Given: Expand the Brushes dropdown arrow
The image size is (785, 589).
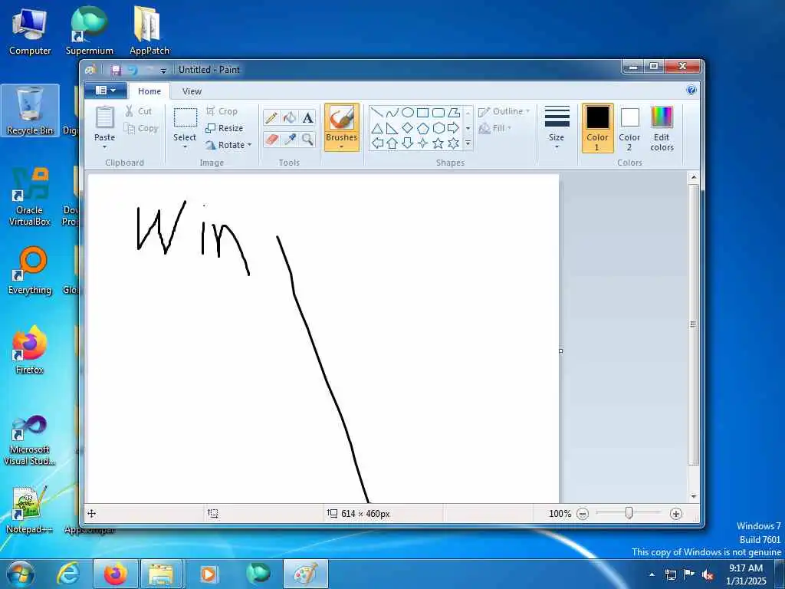Looking at the screenshot, I should [x=341, y=147].
